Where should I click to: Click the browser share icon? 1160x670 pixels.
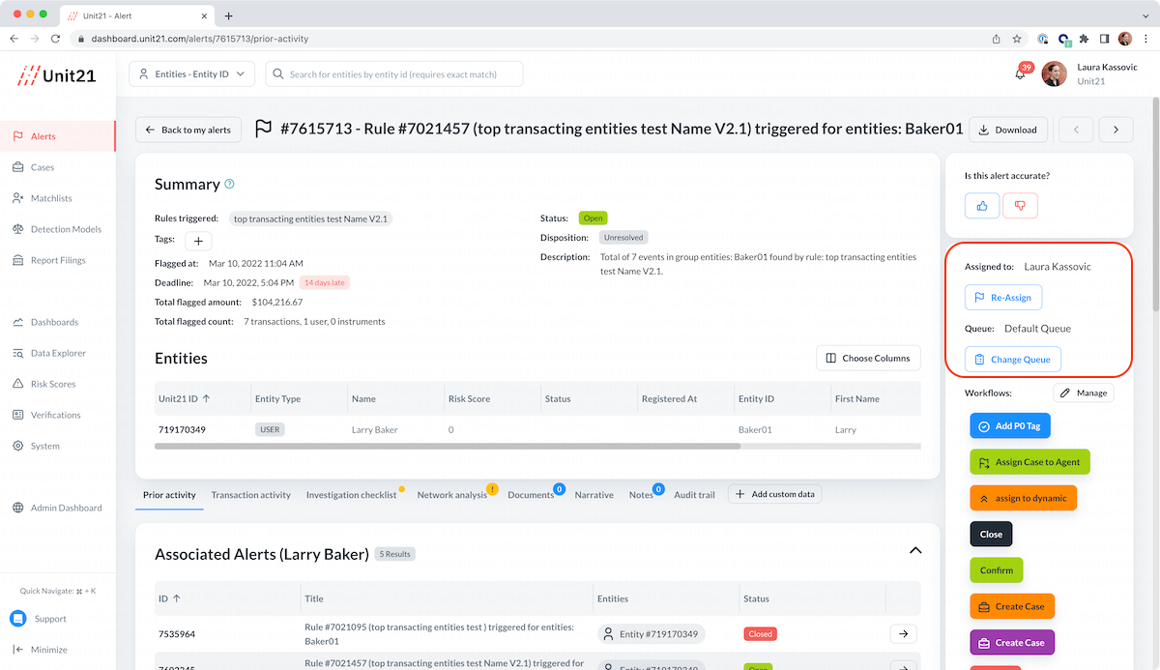997,39
